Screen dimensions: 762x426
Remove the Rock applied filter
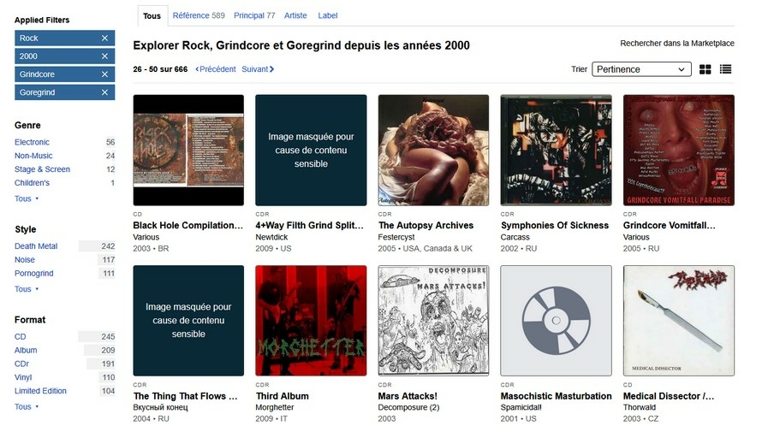104,38
